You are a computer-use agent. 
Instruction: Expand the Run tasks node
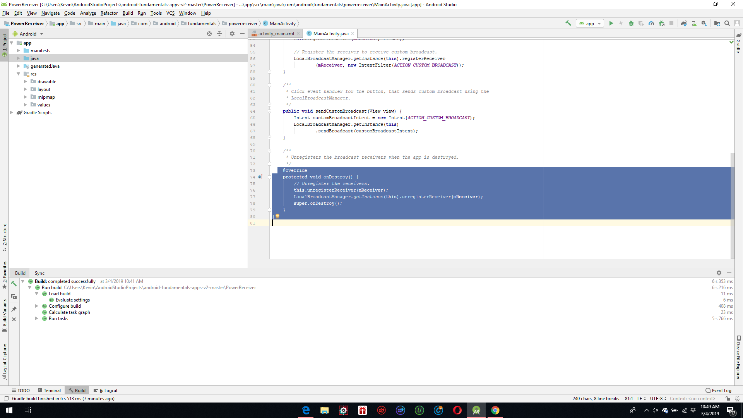tap(37, 319)
